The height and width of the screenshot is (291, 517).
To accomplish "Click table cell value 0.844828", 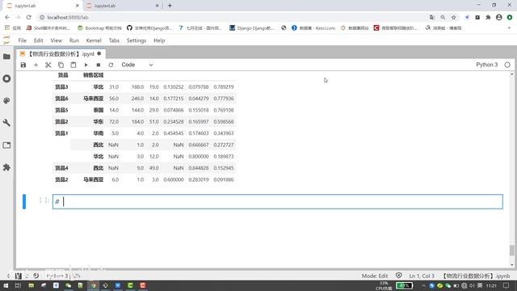I will 199,168.
